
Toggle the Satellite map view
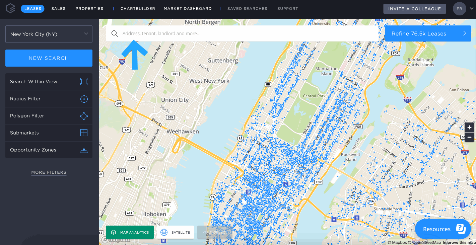(175, 232)
